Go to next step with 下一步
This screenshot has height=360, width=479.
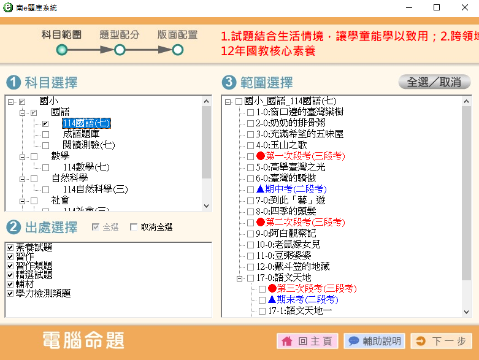click(441, 341)
